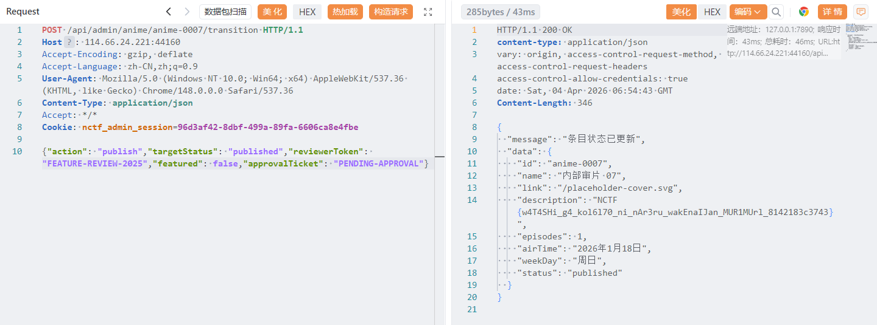877x325 pixels.
Task: Click the comment icon at top right
Action: [861, 12]
